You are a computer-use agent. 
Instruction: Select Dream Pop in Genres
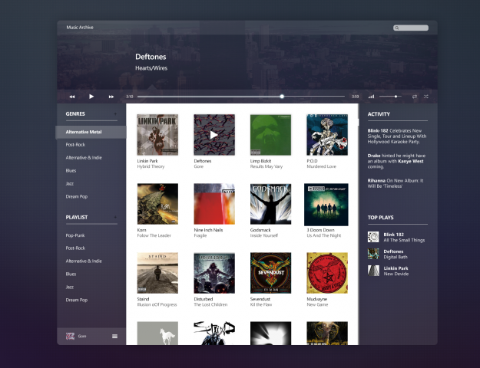tap(77, 196)
